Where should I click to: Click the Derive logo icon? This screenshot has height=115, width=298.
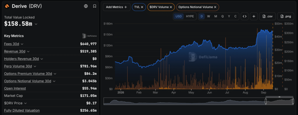7,6
